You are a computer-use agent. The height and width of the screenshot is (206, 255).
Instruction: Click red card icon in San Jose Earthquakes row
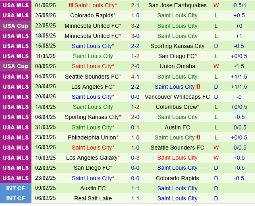click(x=71, y=5)
